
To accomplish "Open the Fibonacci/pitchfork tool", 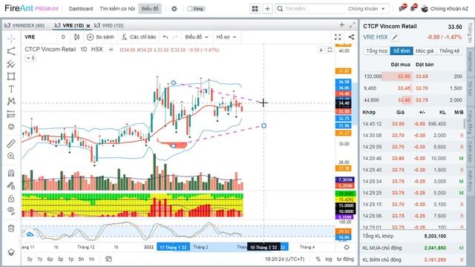I will click(x=11, y=64).
